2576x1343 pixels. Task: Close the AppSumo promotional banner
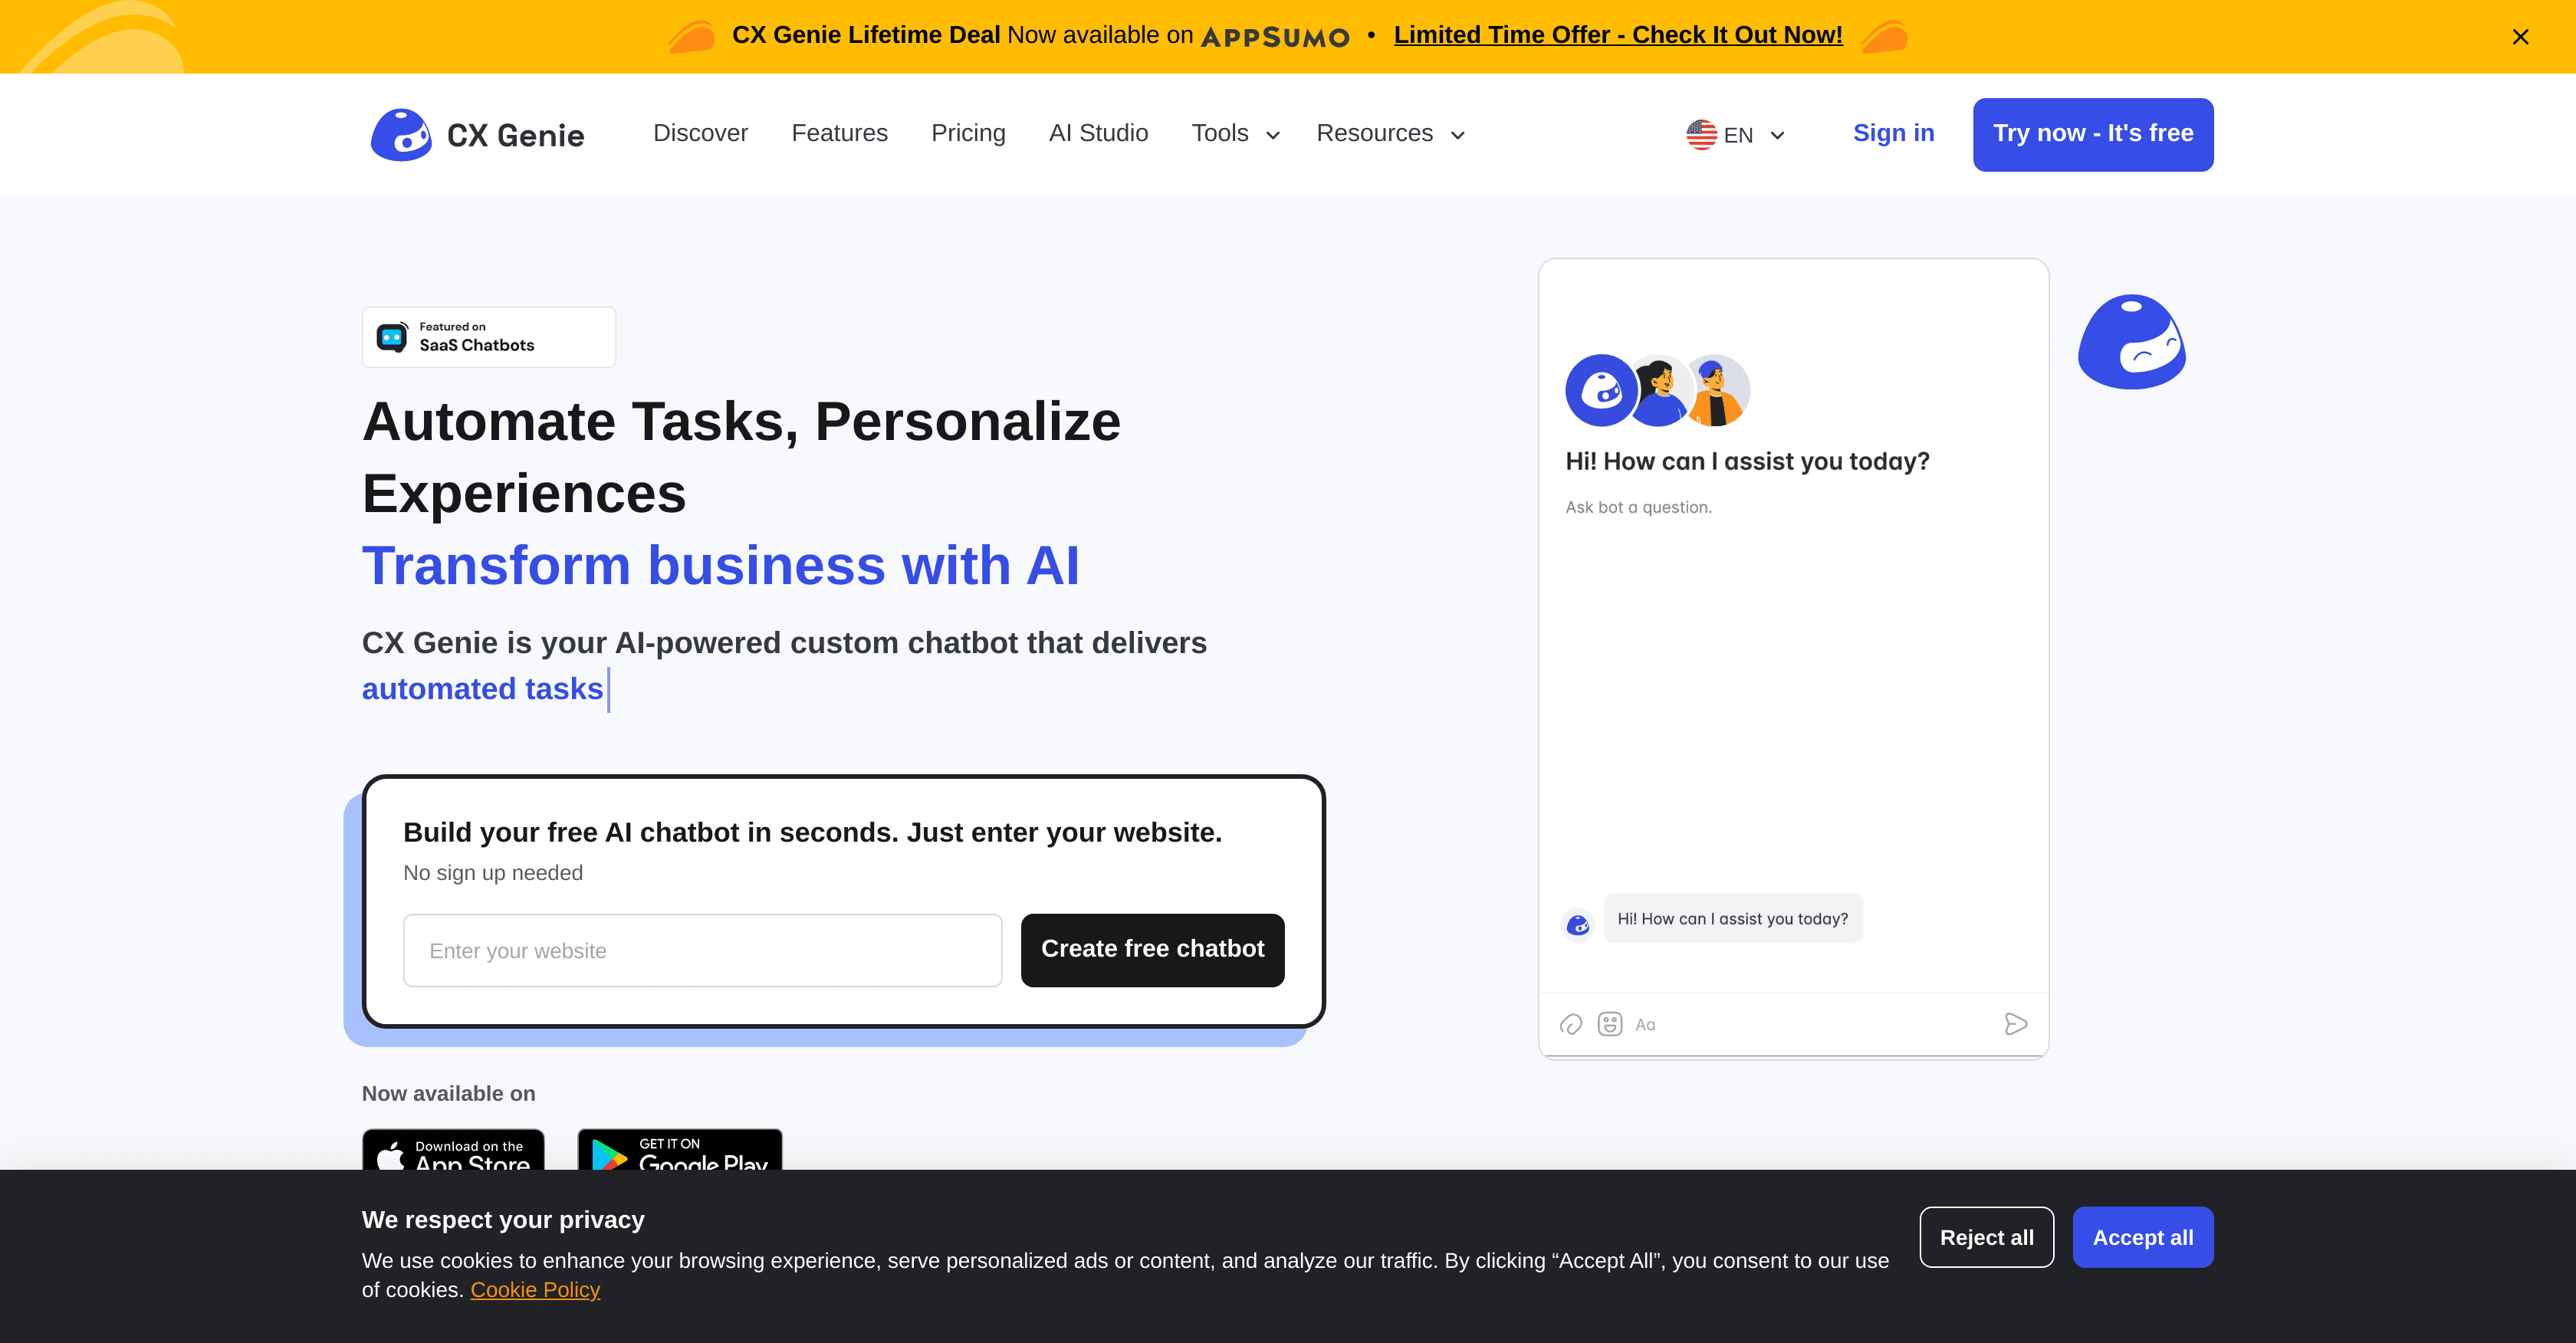(x=2520, y=37)
